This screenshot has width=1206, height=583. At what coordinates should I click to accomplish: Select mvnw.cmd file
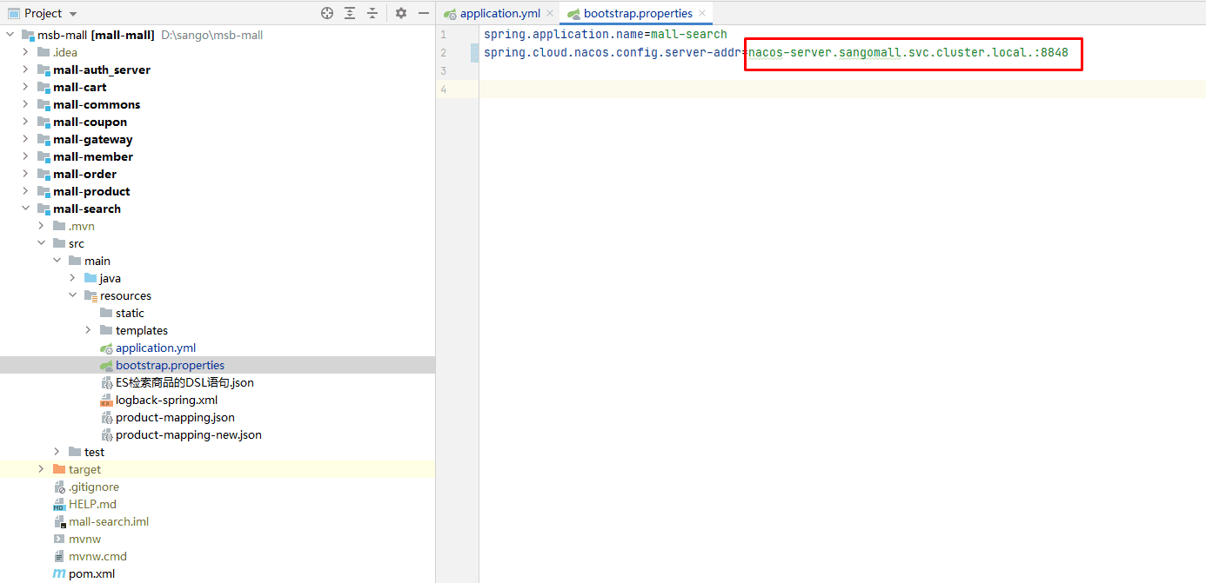(97, 556)
